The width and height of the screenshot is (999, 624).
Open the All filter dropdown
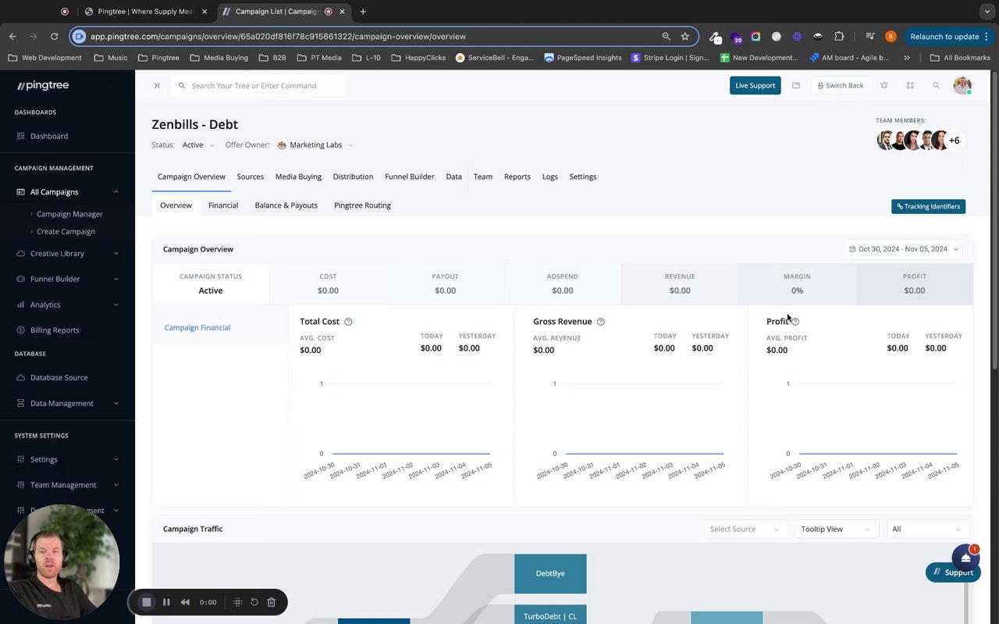[x=928, y=530]
